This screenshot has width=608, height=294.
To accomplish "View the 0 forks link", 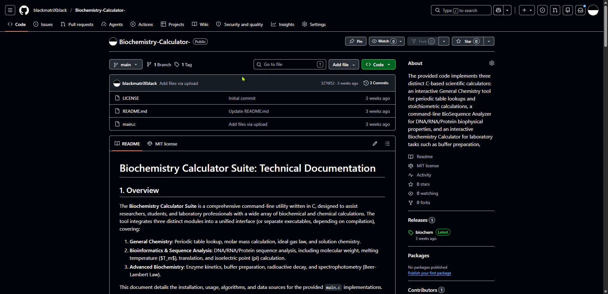I will pos(420,202).
